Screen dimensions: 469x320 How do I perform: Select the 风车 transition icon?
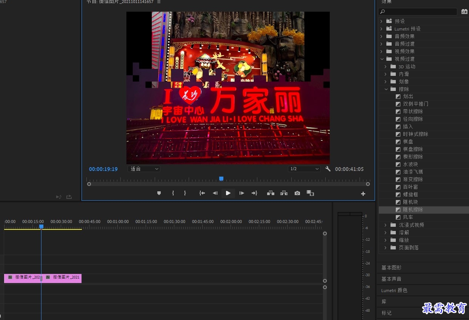click(x=398, y=217)
